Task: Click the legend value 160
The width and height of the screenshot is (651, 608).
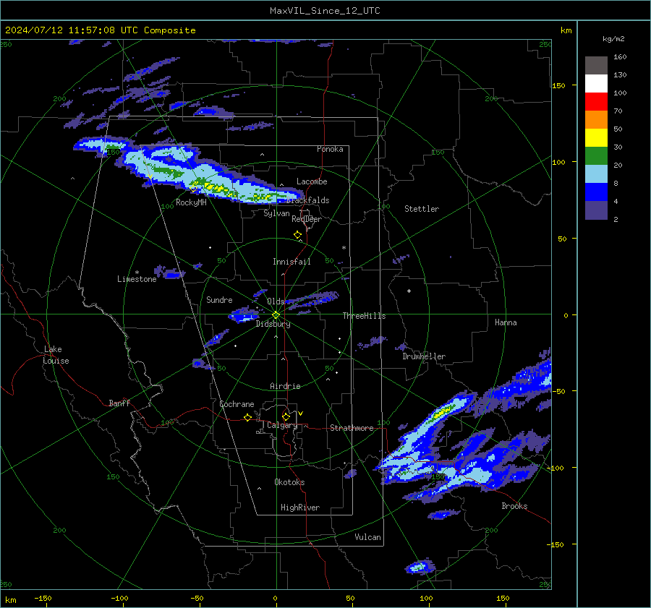Action: coord(620,57)
